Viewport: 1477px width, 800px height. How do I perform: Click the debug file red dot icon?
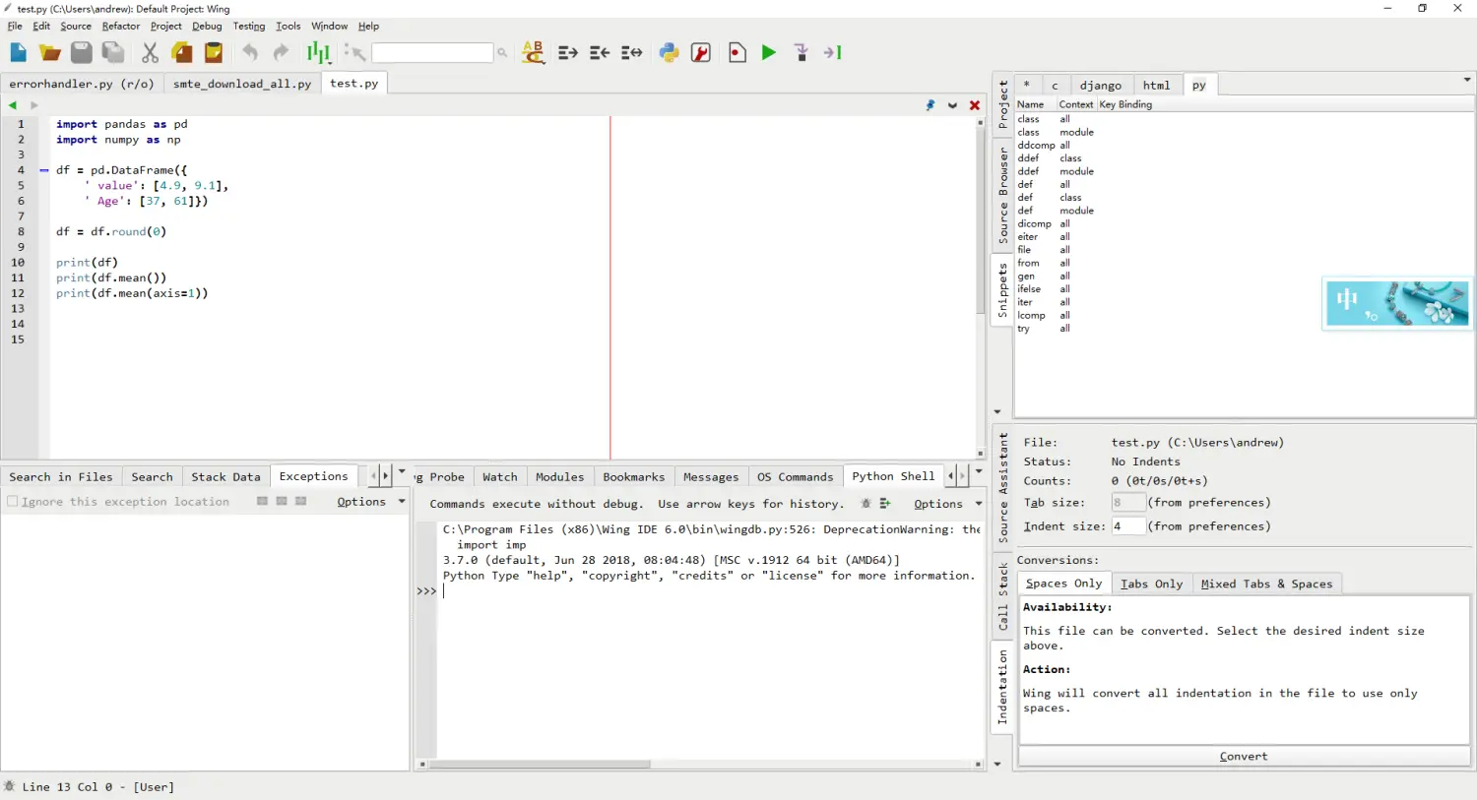click(738, 53)
